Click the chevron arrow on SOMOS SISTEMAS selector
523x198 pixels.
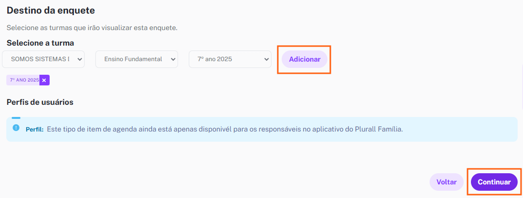pyautogui.click(x=79, y=59)
